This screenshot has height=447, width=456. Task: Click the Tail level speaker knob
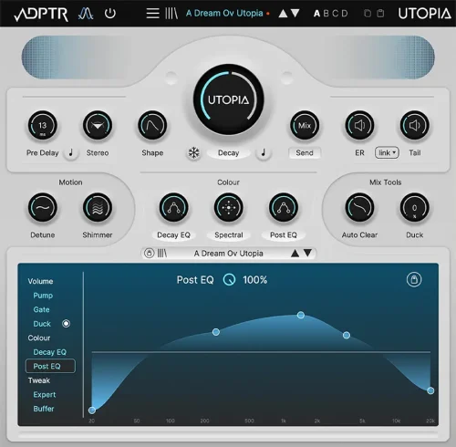415,125
